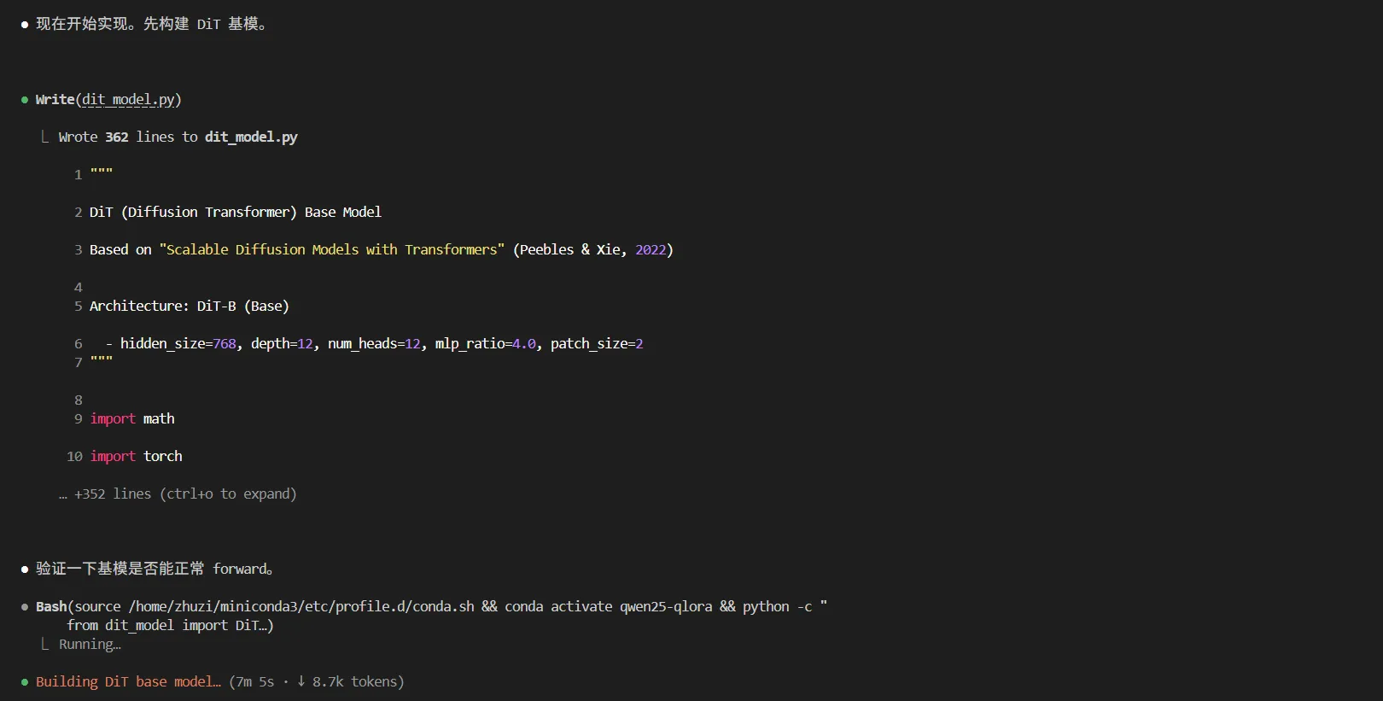The width and height of the screenshot is (1383, 701).
Task: Click the Running… status text
Action: 90,644
